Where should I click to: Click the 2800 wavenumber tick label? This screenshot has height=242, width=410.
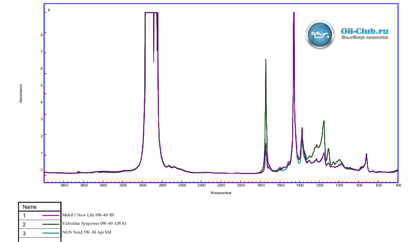163,185
